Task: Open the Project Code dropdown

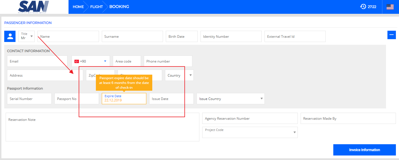Action: coord(250,132)
